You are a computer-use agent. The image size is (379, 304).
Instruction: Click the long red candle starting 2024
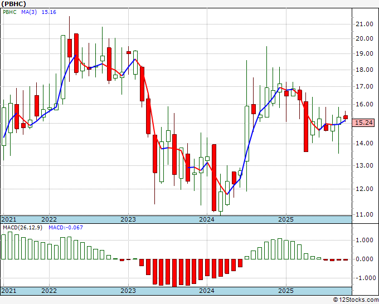click(214, 178)
